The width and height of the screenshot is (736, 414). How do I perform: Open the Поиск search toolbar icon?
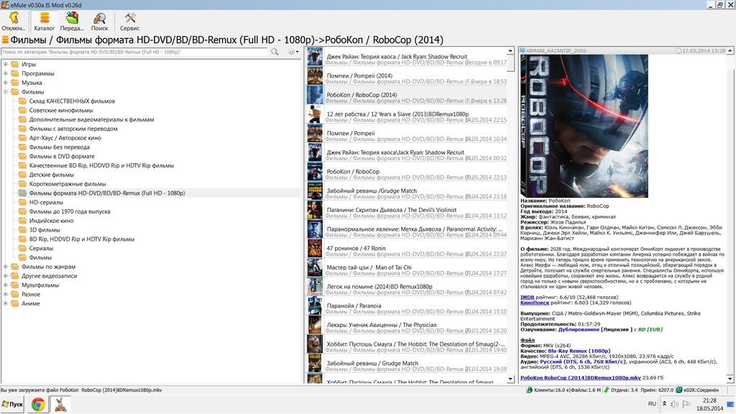pyautogui.click(x=99, y=22)
